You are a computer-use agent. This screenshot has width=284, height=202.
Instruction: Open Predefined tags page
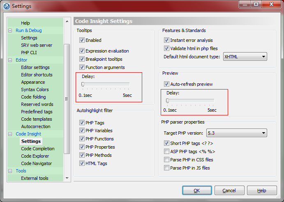(37, 112)
